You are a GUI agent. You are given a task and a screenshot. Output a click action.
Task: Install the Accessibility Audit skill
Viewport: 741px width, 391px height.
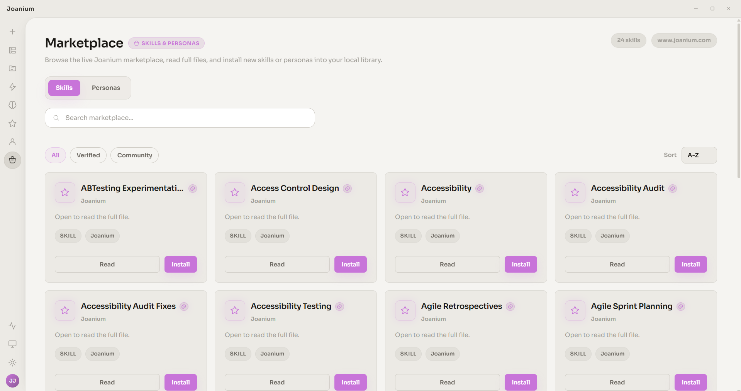(690, 265)
